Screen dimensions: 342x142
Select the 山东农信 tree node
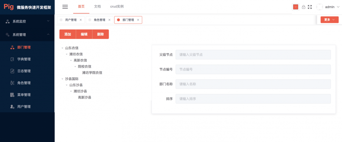click(x=71, y=48)
